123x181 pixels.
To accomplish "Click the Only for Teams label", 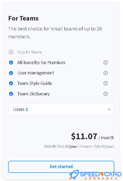I will [x=29, y=52].
